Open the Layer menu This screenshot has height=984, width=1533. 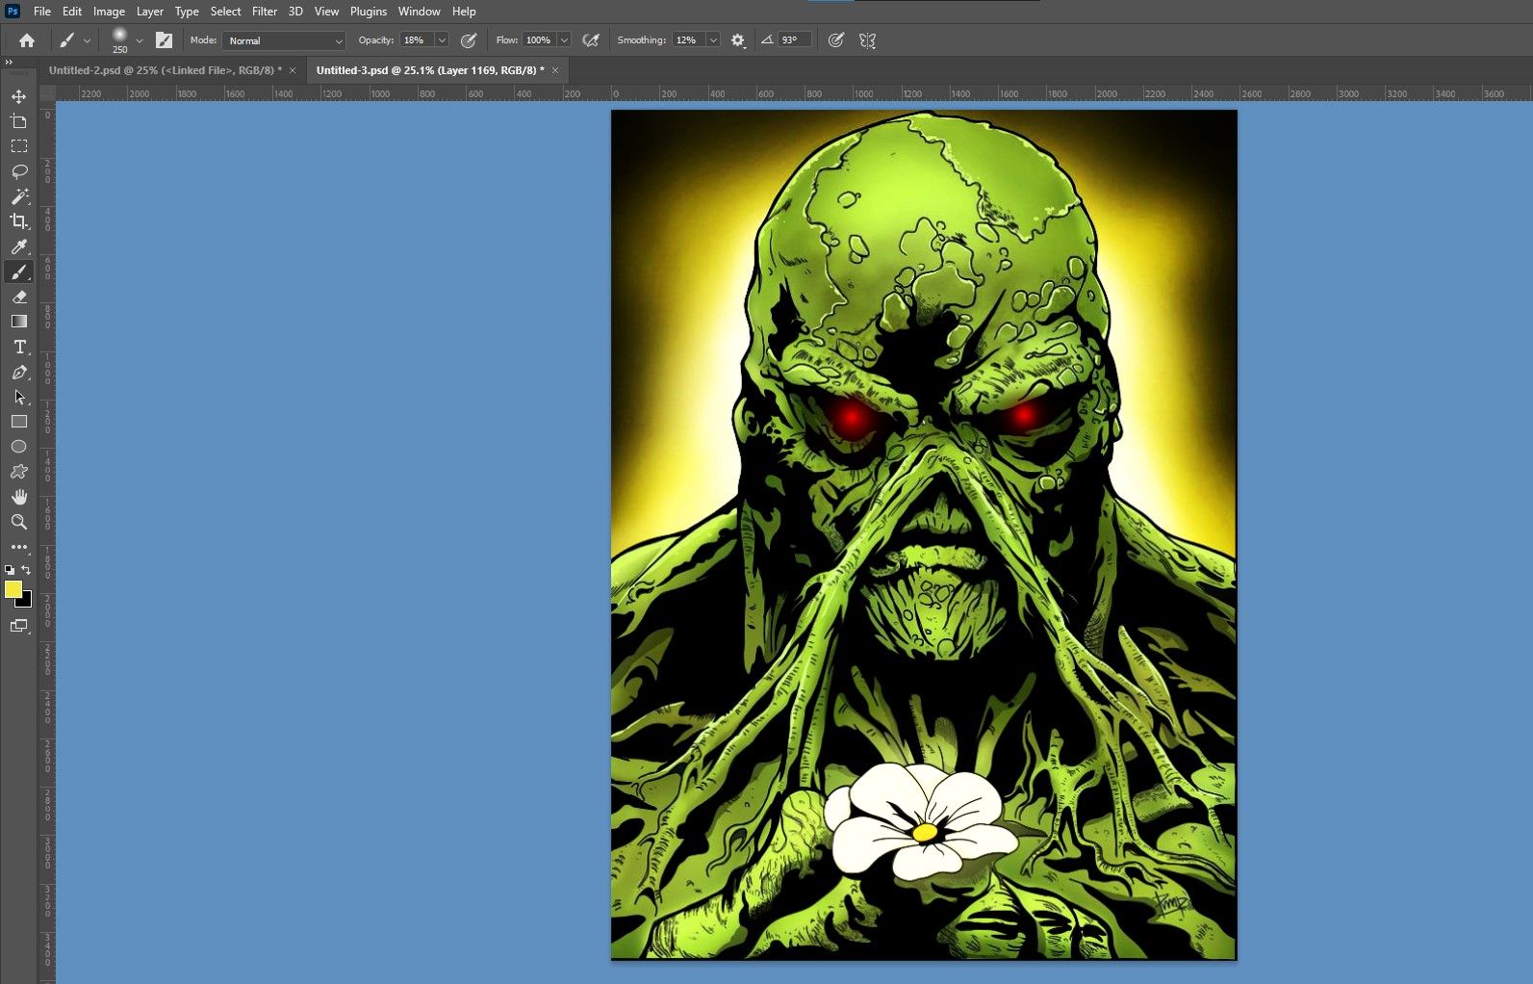pyautogui.click(x=149, y=12)
